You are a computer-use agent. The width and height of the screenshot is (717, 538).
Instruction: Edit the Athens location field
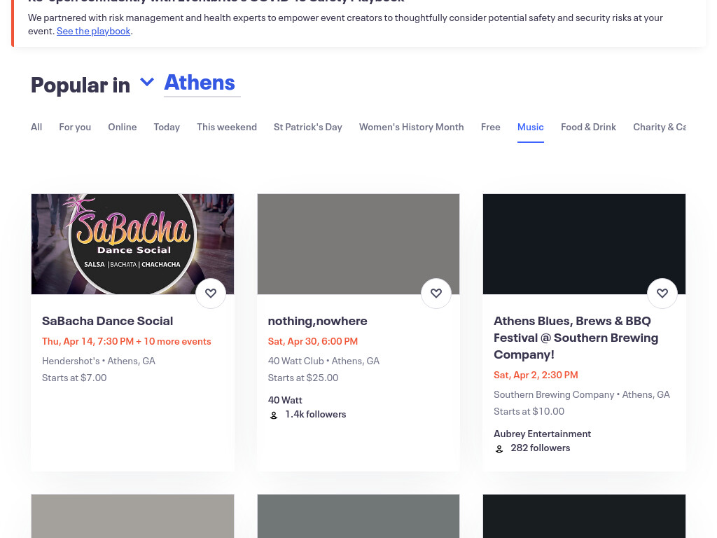202,83
